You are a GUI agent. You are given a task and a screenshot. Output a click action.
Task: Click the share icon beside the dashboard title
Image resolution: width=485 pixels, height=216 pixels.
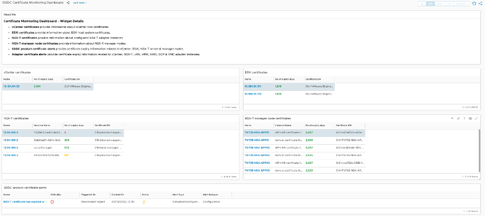(68, 3)
